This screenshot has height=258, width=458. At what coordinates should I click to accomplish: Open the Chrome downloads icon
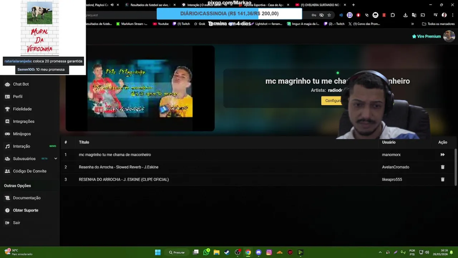(x=405, y=15)
